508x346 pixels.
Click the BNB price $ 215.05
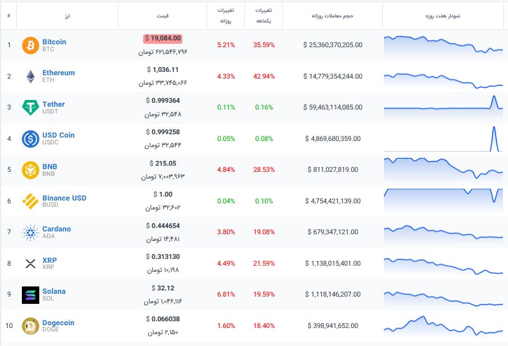(x=163, y=163)
